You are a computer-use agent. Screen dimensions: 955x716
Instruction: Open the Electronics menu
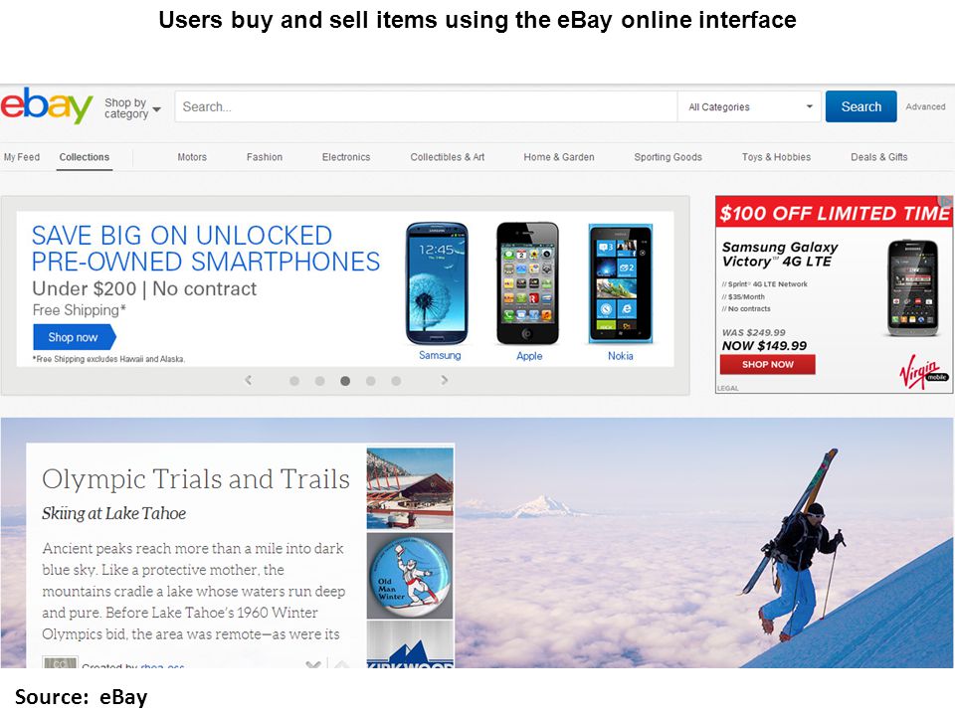pyautogui.click(x=346, y=157)
